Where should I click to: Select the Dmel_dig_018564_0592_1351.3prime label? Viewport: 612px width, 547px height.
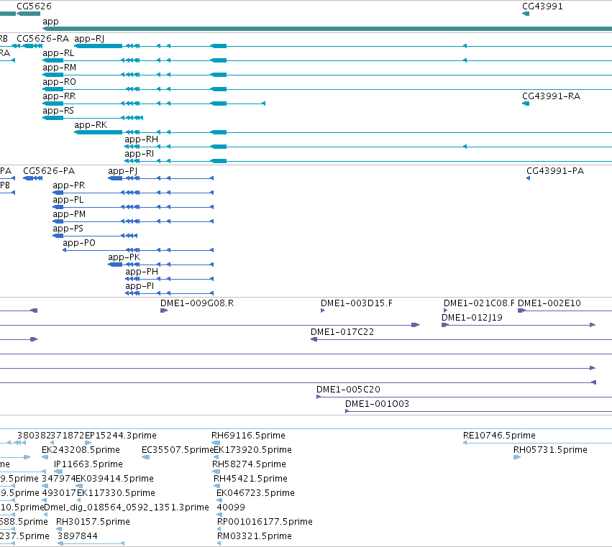click(127, 507)
